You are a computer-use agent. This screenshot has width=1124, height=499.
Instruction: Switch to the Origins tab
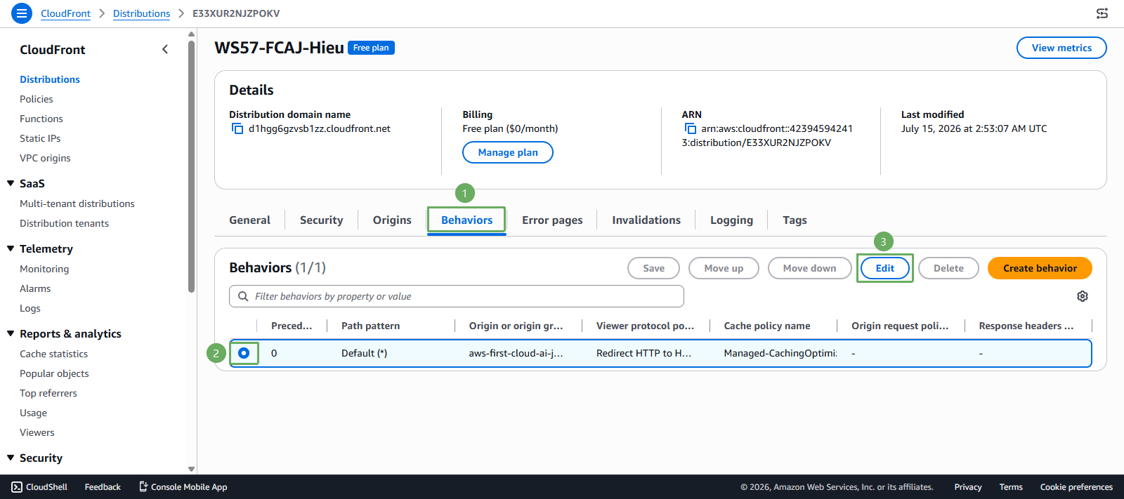click(x=392, y=220)
